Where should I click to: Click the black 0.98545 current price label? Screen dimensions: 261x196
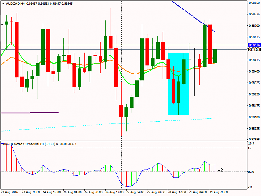pyautogui.click(x=254, y=49)
